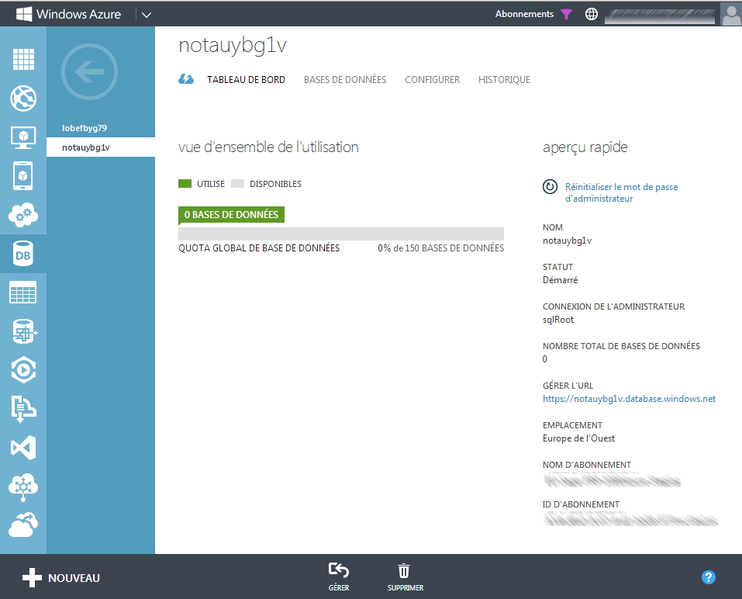Open Media Services play icon
Viewport: 742px width, 599px height.
[23, 370]
